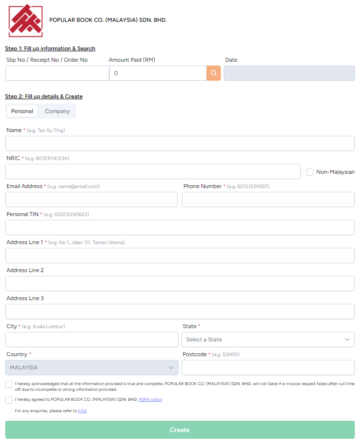Click the orange search magnifier icon

(x=213, y=73)
